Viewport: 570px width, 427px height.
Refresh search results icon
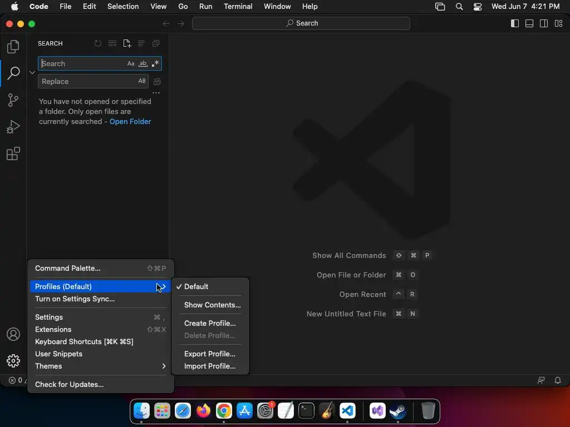[98, 43]
